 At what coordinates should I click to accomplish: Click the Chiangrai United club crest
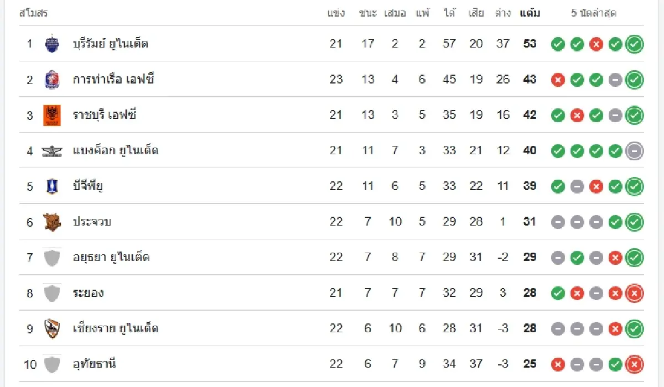click(51, 328)
